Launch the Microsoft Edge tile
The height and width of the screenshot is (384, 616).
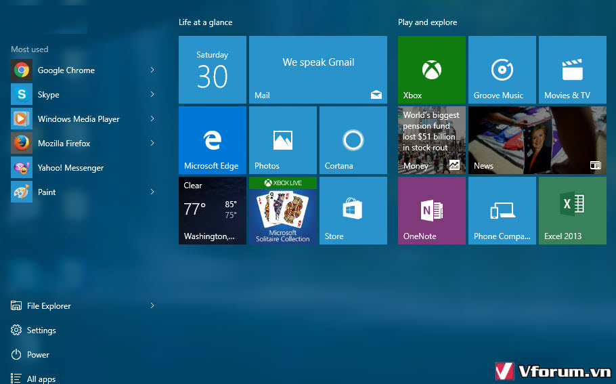coord(213,140)
